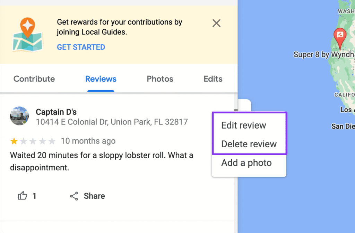The width and height of the screenshot is (355, 233).
Task: Open Captain D's business name
Action: tap(56, 112)
